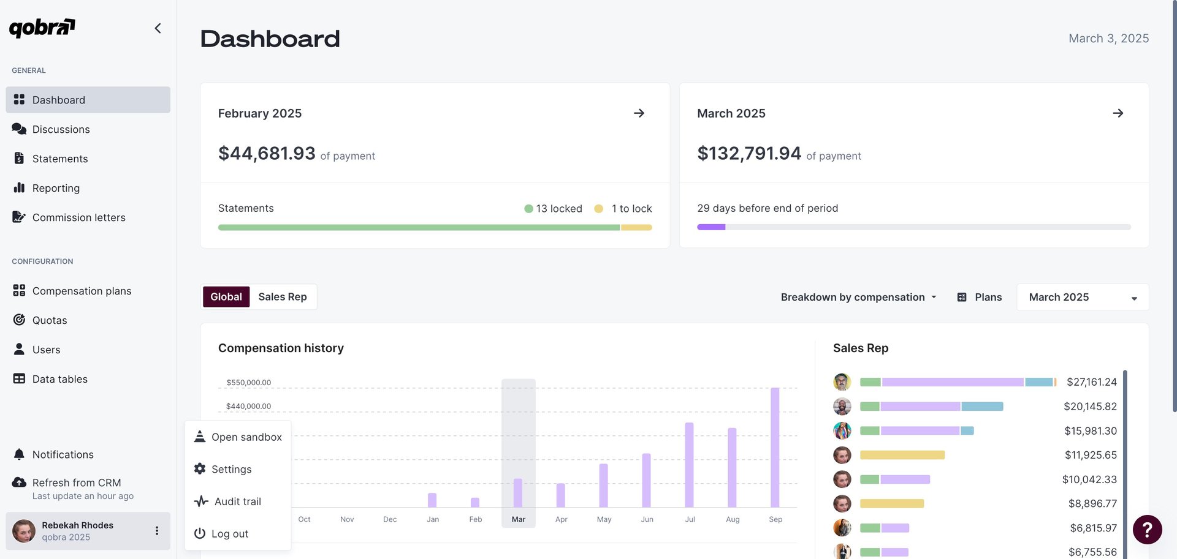Viewport: 1177px width, 559px height.
Task: Collapse the sidebar with the chevron arrow
Action: click(x=158, y=28)
